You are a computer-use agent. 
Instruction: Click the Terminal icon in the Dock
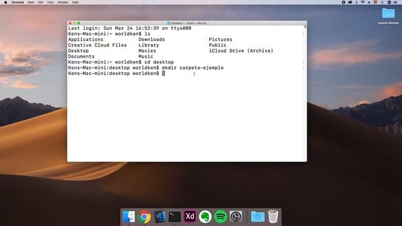(x=175, y=217)
